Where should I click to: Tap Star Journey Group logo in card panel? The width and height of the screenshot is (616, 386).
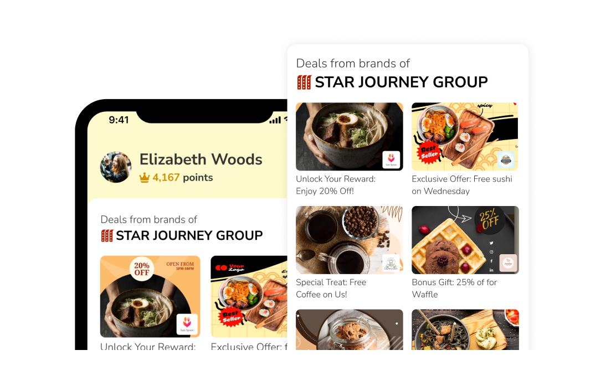304,83
